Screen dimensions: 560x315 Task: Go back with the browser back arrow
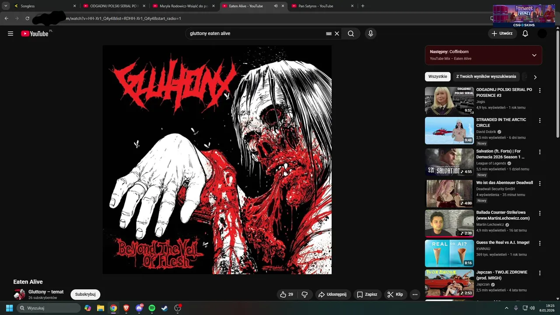click(x=6, y=18)
